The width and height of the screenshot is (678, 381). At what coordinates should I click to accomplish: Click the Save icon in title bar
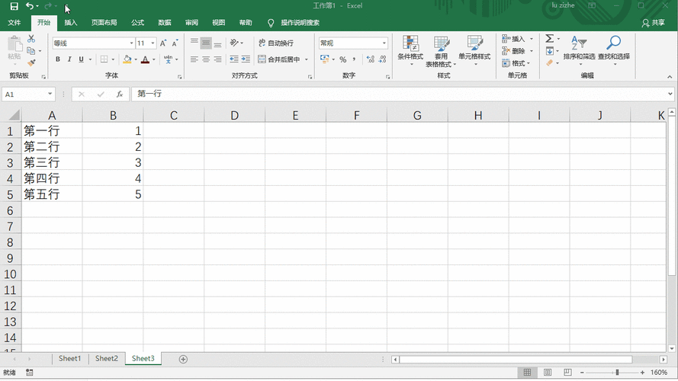point(14,6)
